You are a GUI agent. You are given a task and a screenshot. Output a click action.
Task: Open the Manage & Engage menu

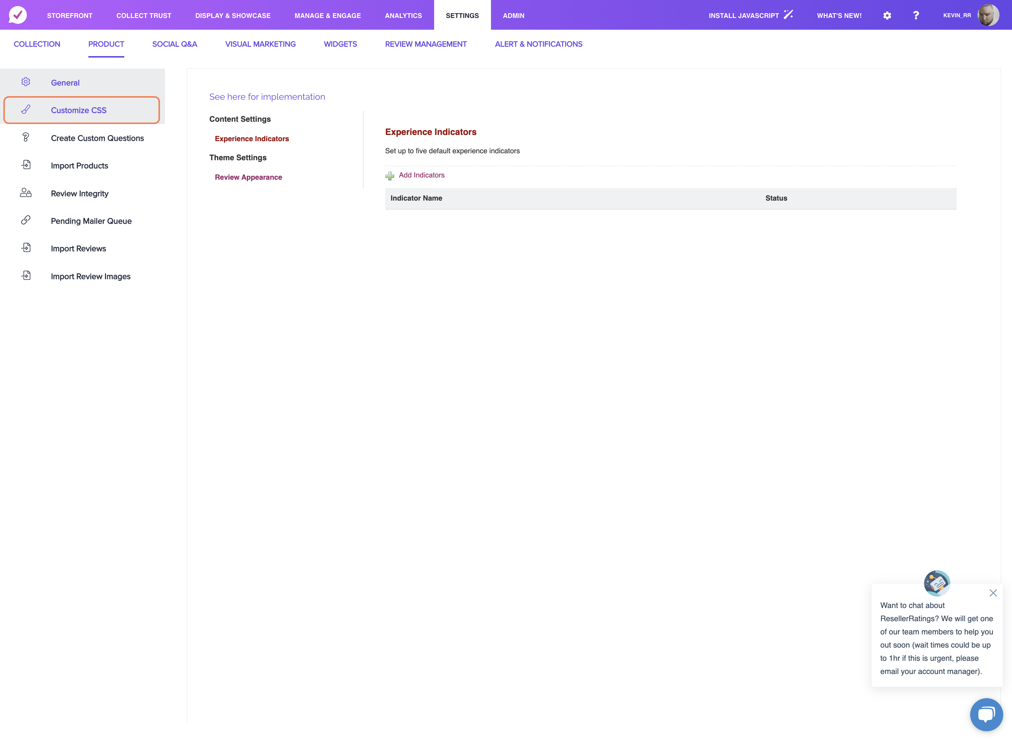(328, 16)
